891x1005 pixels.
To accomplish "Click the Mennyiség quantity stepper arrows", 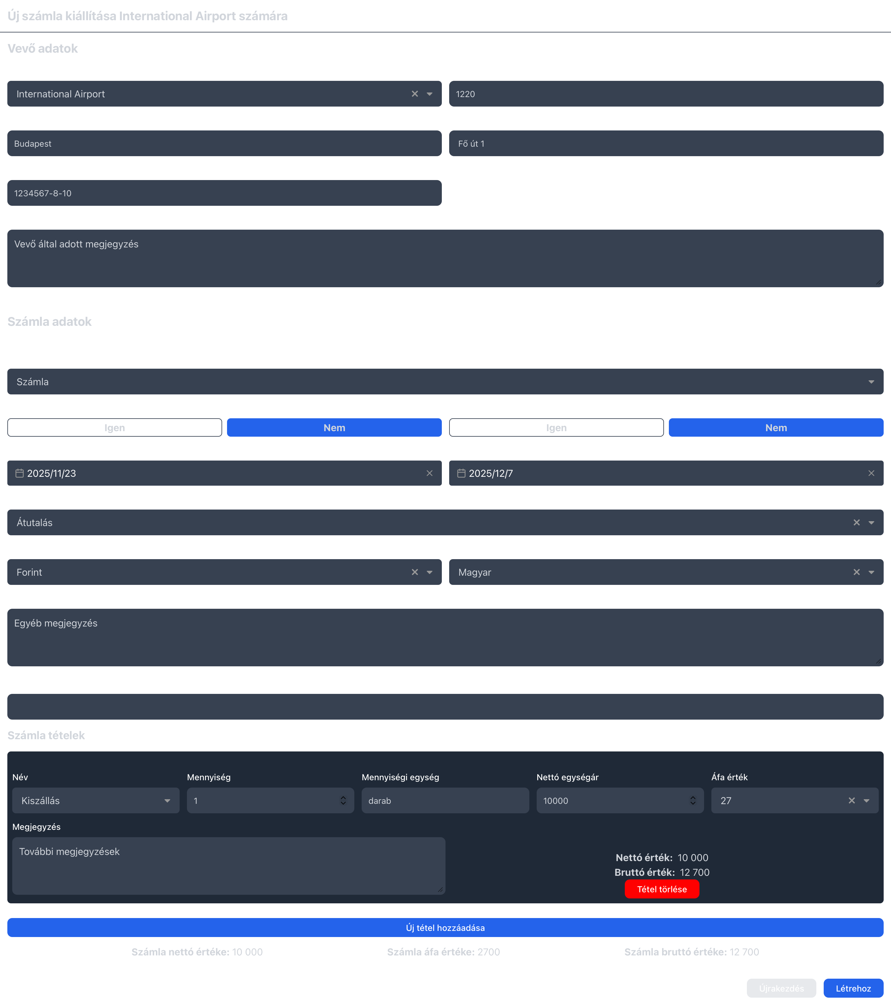I will pyautogui.click(x=343, y=800).
